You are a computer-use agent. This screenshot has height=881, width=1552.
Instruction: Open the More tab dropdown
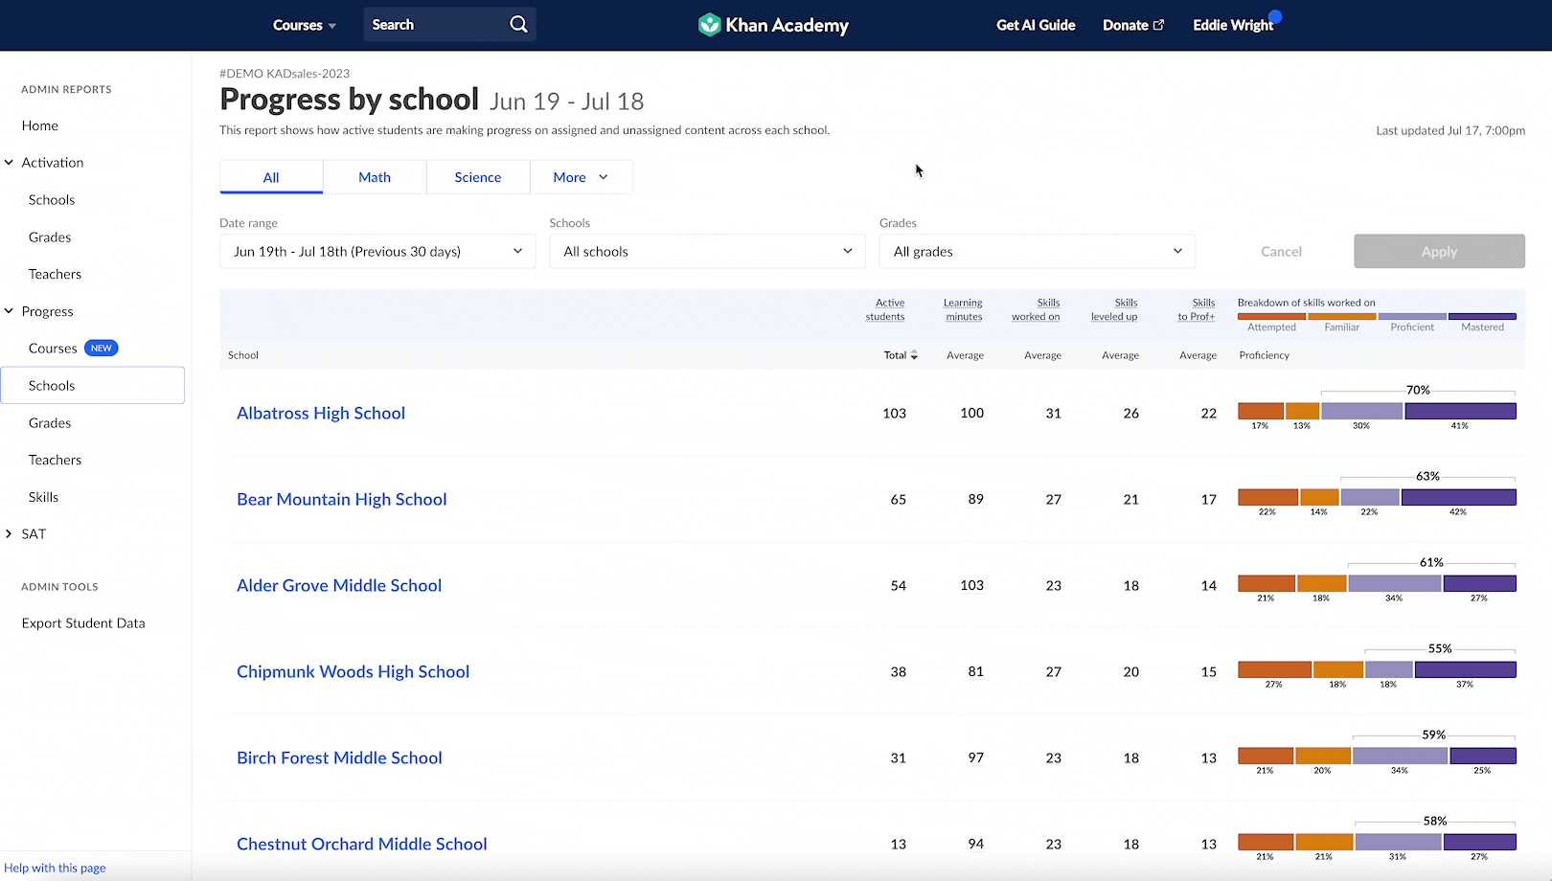(582, 177)
